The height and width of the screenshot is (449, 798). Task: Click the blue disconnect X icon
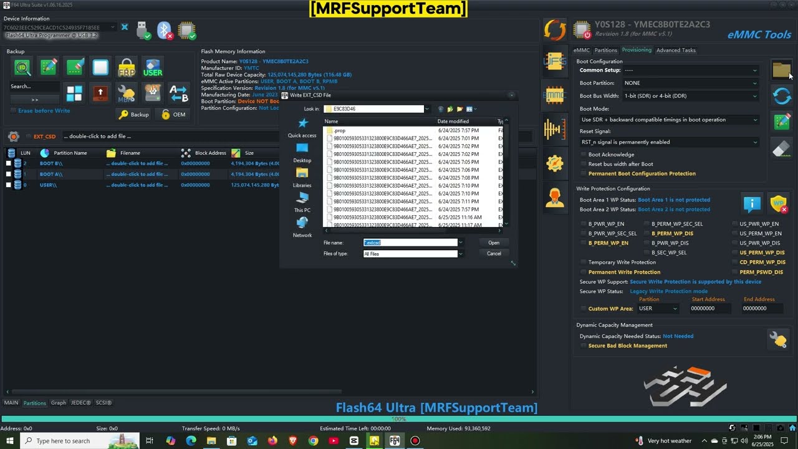click(125, 27)
